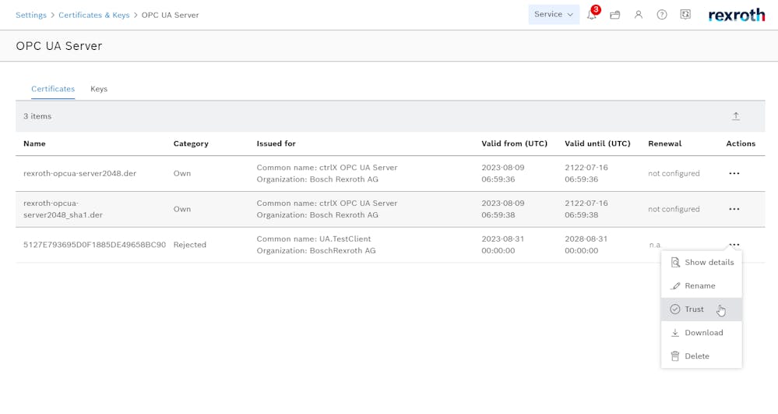
Task: Click the settings panel icon beside help
Action: coord(685,15)
